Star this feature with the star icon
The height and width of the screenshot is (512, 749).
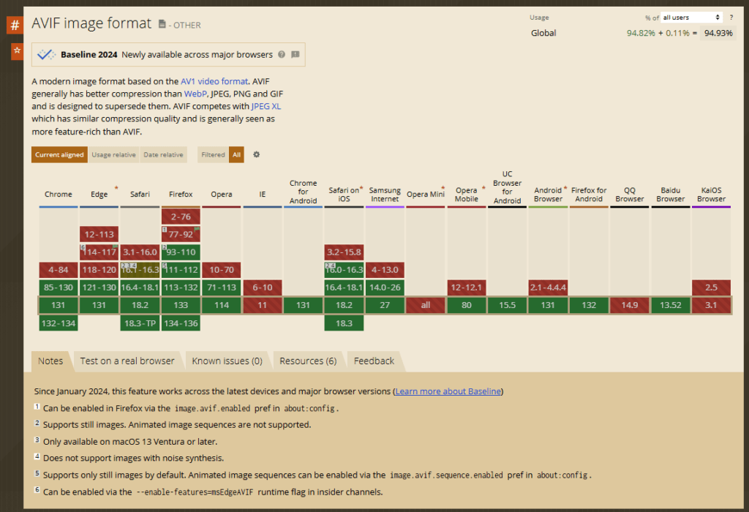pos(15,51)
